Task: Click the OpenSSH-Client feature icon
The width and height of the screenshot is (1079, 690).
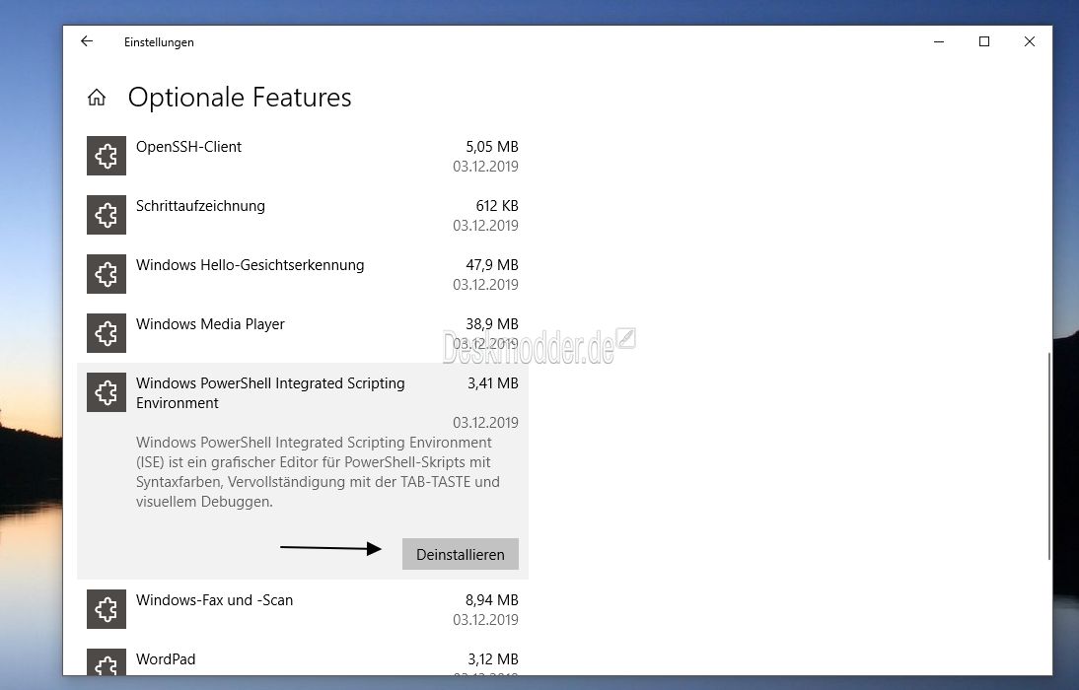Action: click(x=107, y=156)
